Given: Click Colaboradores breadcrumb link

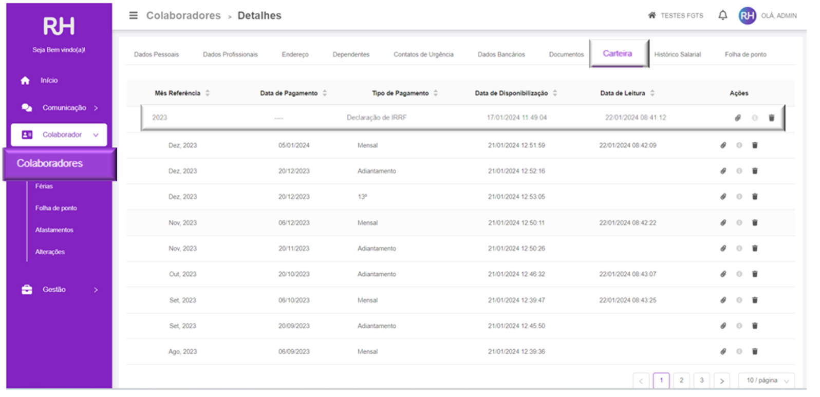Looking at the screenshot, I should tap(183, 15).
